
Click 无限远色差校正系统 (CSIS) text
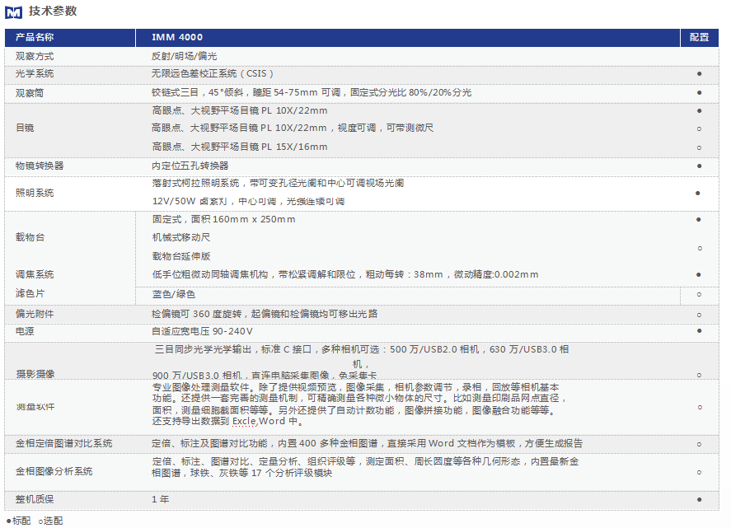213,73
